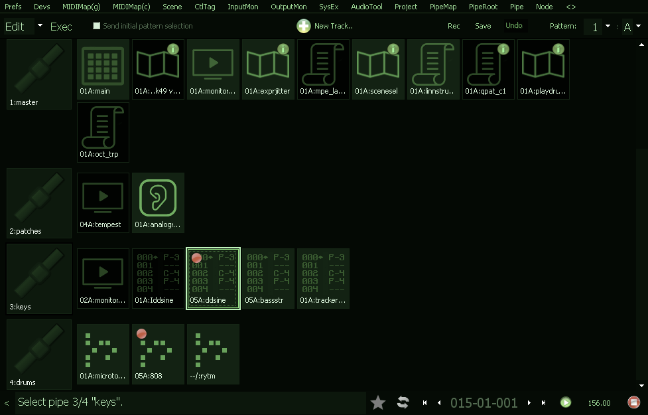Click the 01A:oct_trp script node

point(103,132)
